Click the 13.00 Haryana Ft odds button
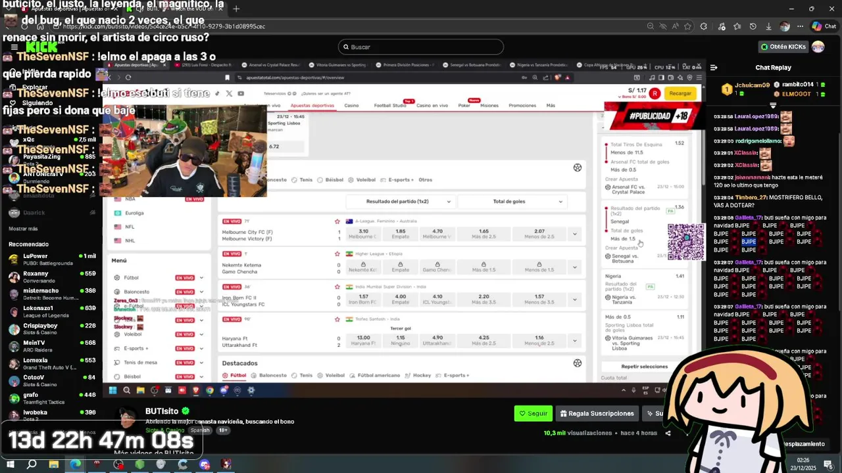Screen dimensions: 842x473 (363, 340)
